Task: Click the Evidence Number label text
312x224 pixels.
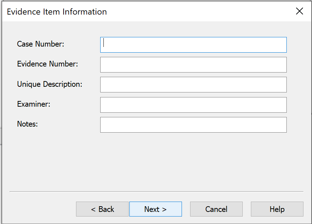Action: [47, 64]
